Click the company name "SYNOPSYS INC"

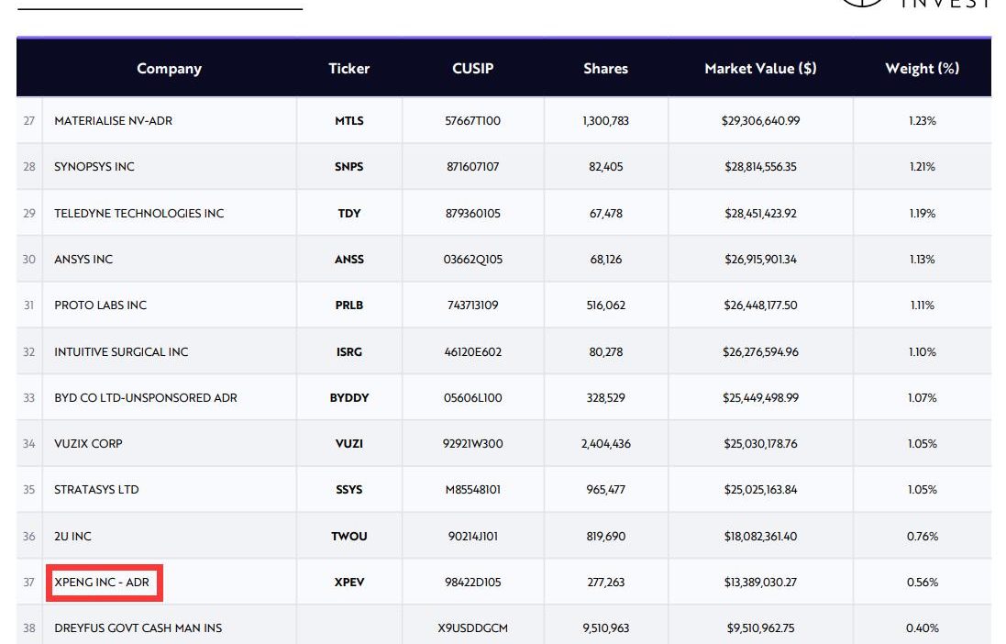(x=94, y=167)
